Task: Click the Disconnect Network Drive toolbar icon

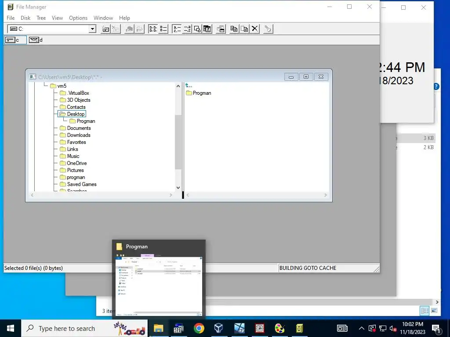Action: pyautogui.click(x=116, y=29)
